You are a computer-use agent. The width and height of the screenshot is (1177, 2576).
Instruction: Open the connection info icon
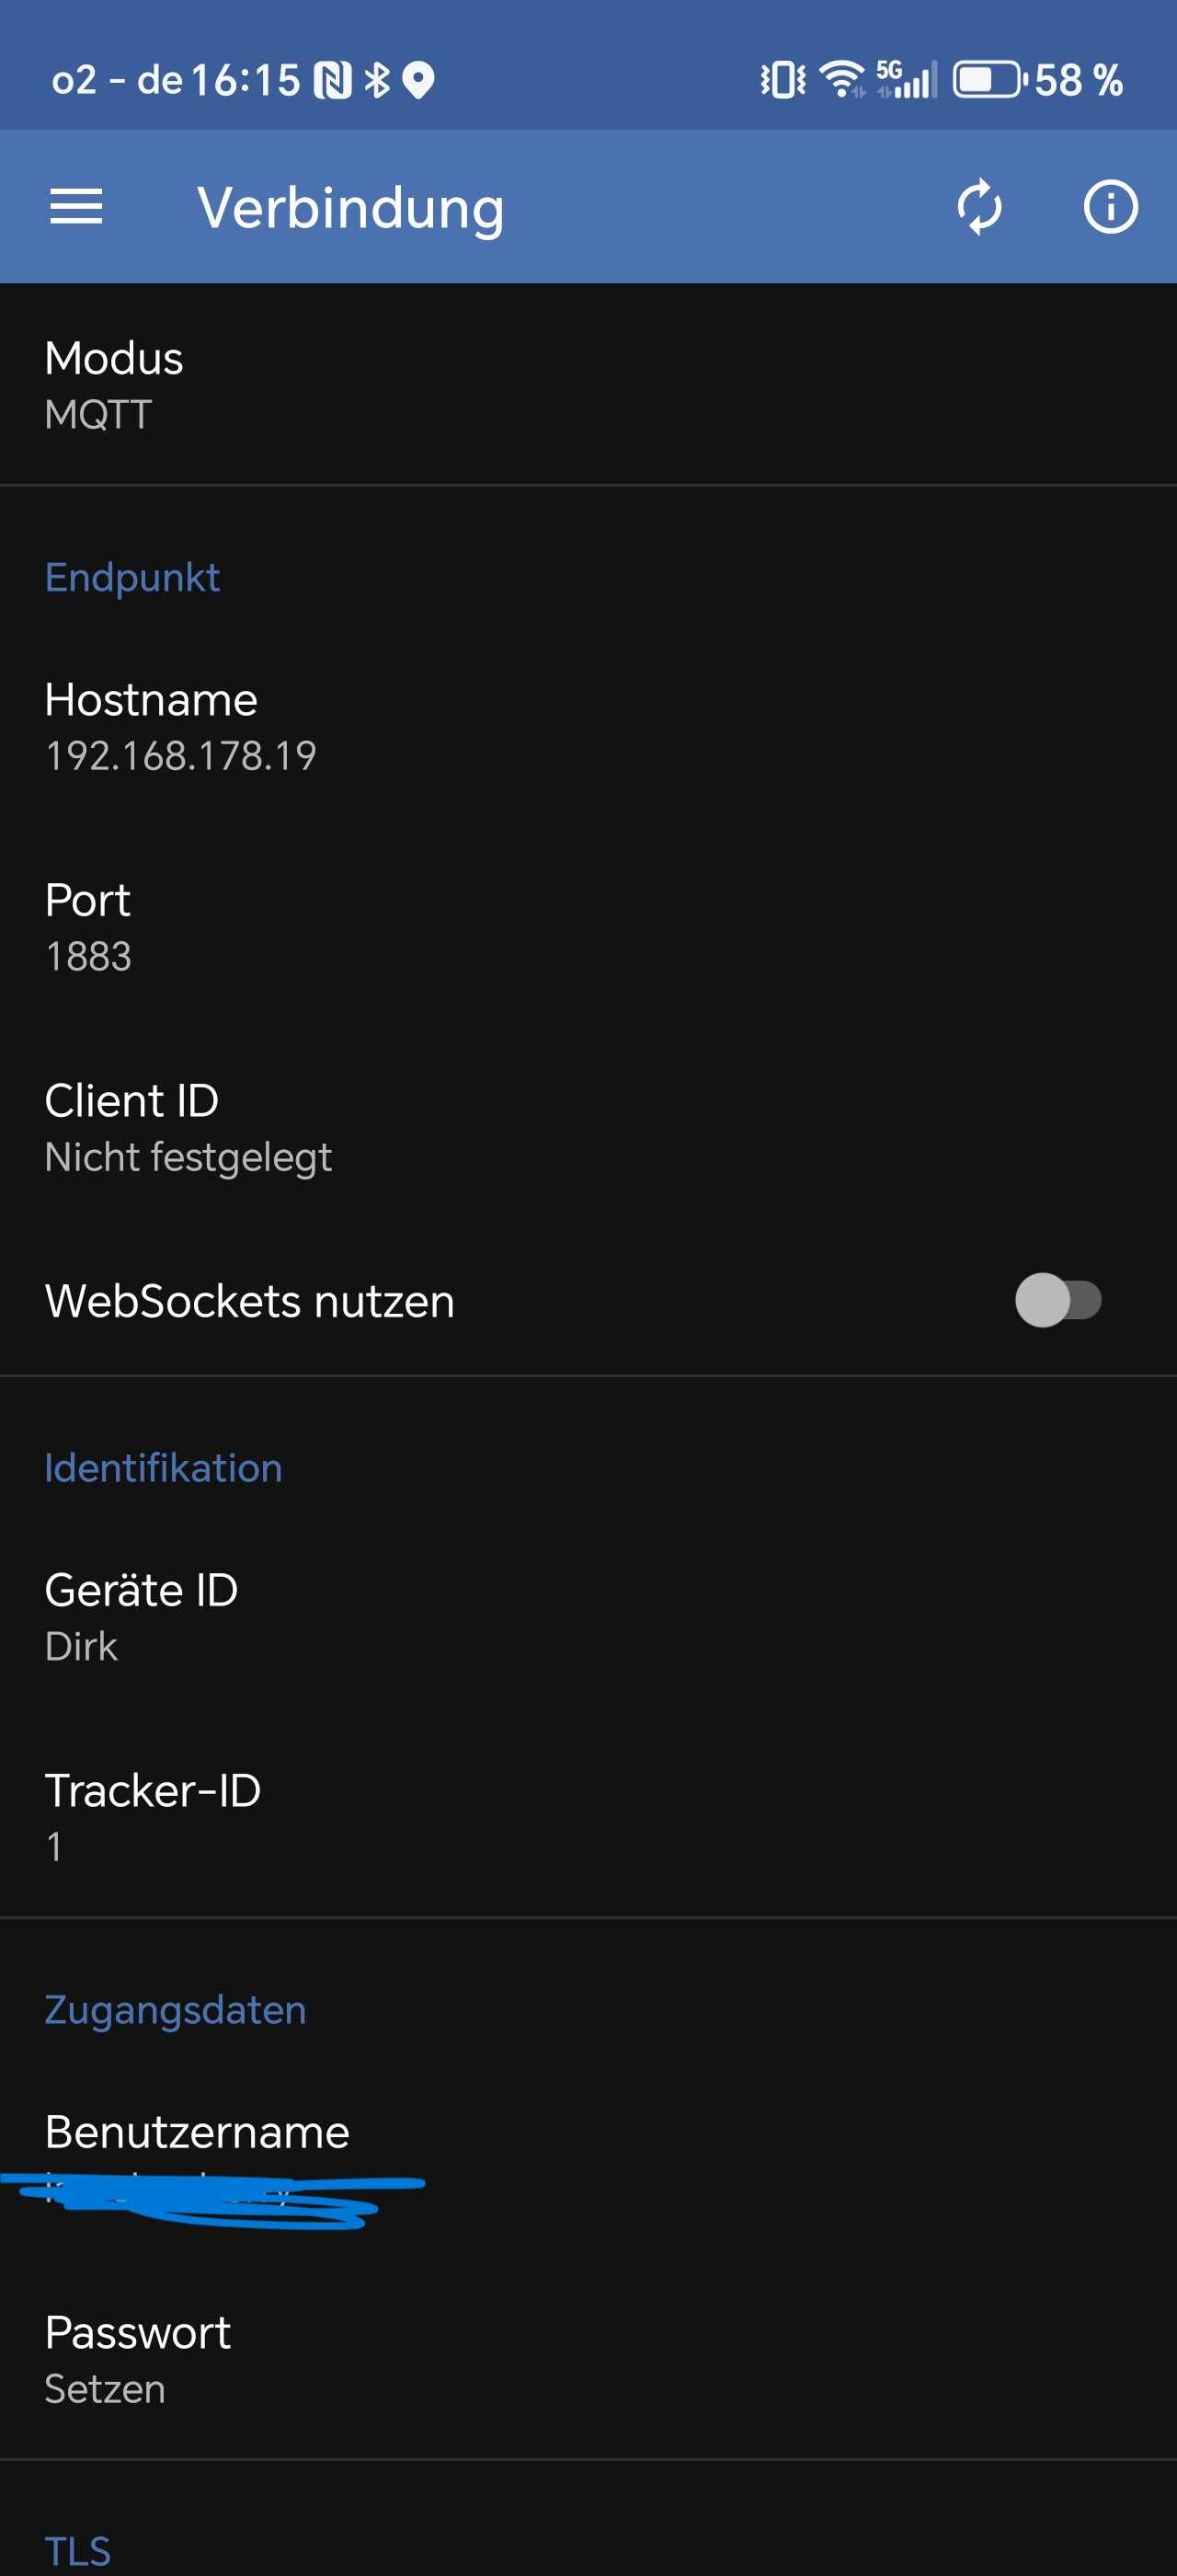[1110, 207]
